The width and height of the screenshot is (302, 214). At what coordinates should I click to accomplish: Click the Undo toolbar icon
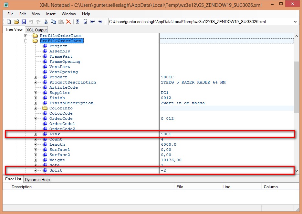(x=31, y=22)
